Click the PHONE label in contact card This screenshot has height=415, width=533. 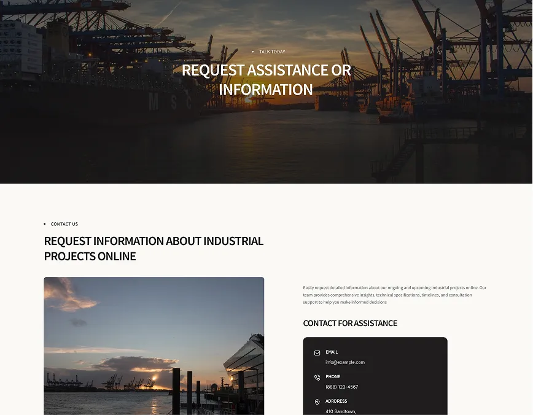click(x=333, y=376)
